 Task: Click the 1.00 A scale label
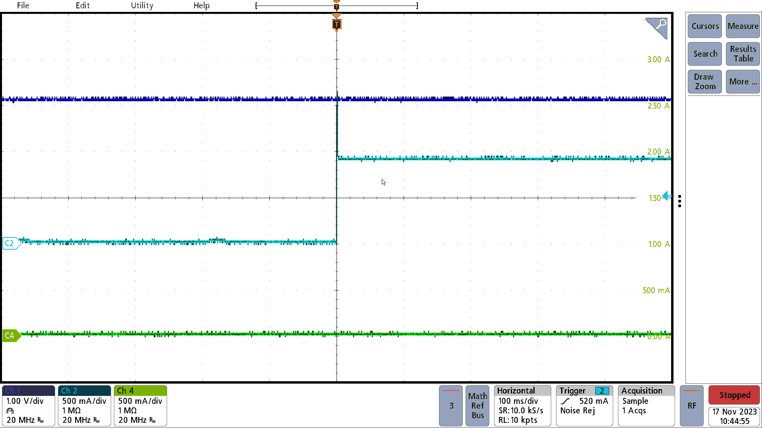pos(659,244)
